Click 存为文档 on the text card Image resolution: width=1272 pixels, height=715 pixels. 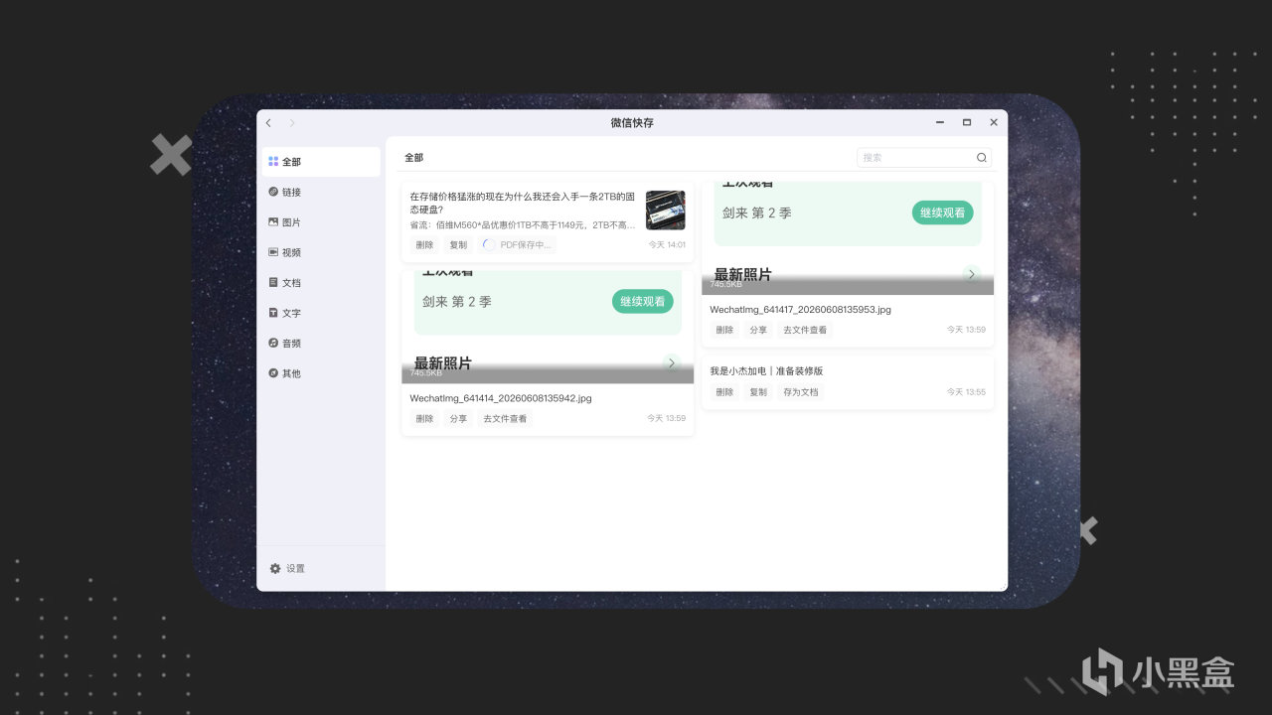pyautogui.click(x=801, y=392)
